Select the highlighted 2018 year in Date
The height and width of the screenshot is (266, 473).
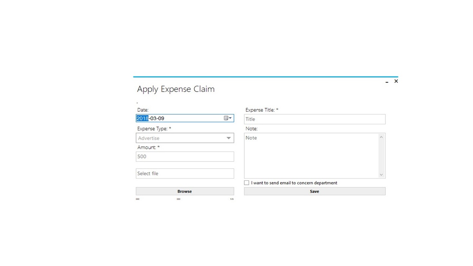click(x=142, y=118)
